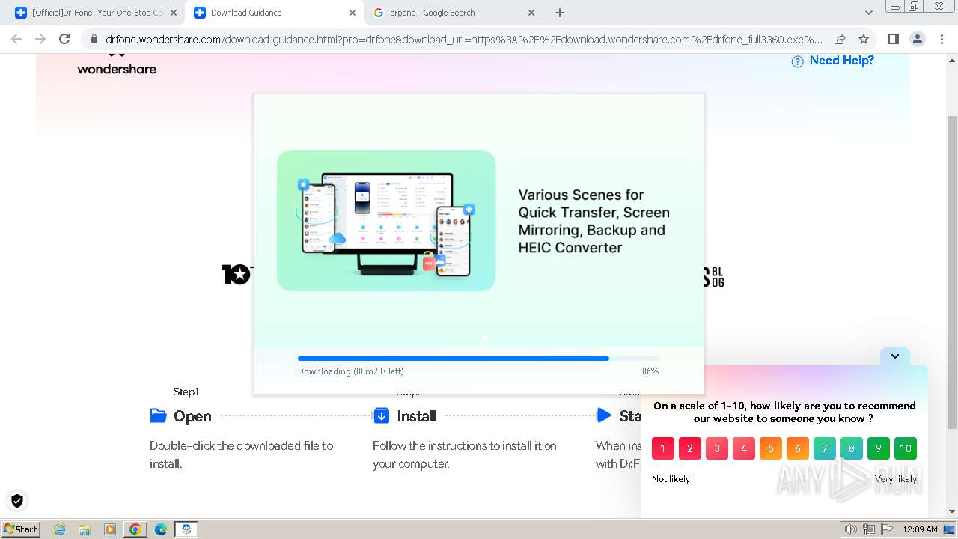This screenshot has height=539, width=958.
Task: Click the Action Center flag icon
Action: point(886,529)
